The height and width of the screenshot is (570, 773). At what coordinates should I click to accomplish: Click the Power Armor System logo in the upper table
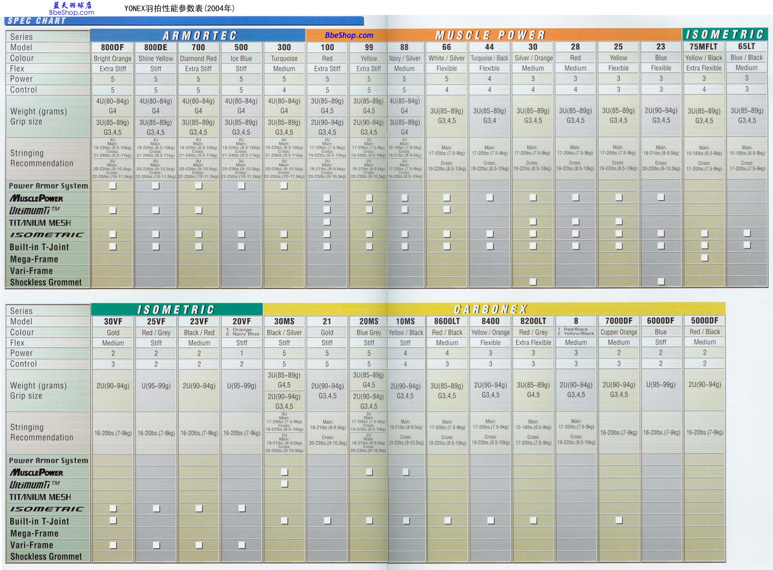[48, 186]
